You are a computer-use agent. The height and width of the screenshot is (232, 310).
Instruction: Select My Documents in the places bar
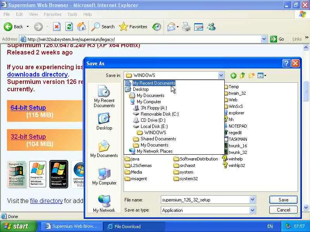click(104, 149)
